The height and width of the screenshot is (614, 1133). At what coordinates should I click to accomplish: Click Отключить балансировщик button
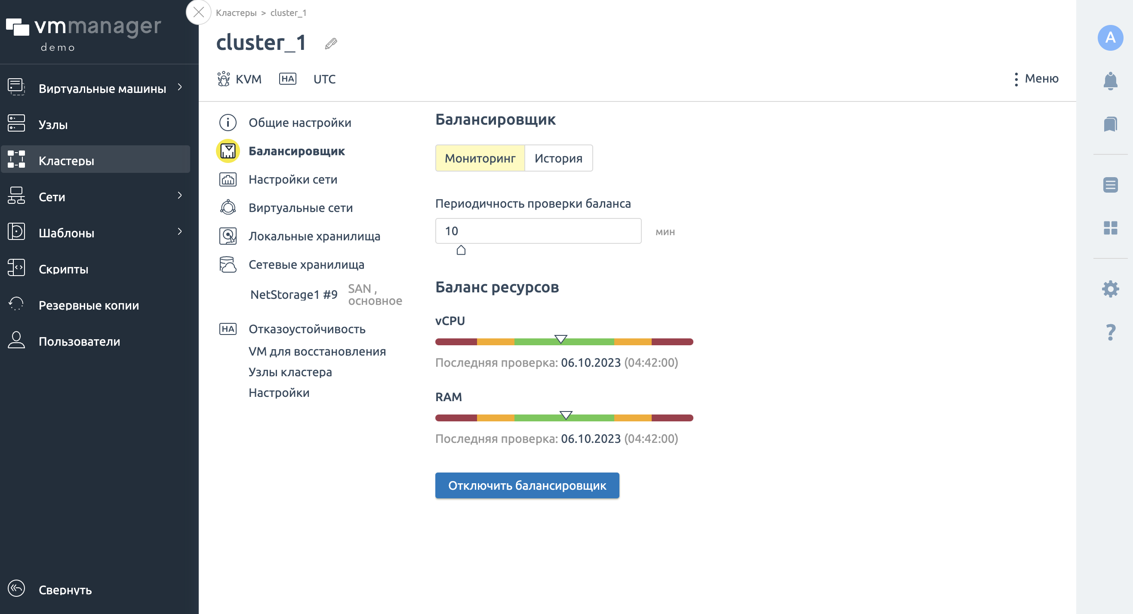(527, 486)
